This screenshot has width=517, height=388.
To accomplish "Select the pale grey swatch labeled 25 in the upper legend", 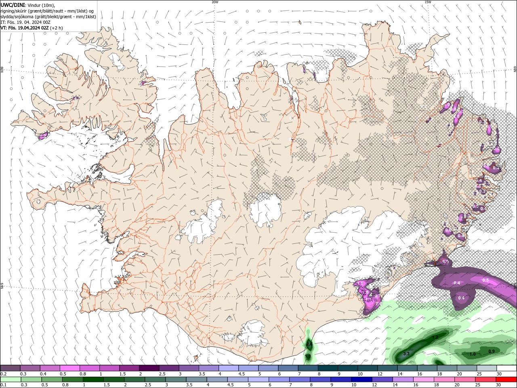I will tap(487, 368).
